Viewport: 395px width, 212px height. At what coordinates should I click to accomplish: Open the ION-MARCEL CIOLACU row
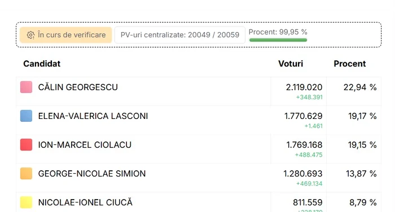coord(199,149)
